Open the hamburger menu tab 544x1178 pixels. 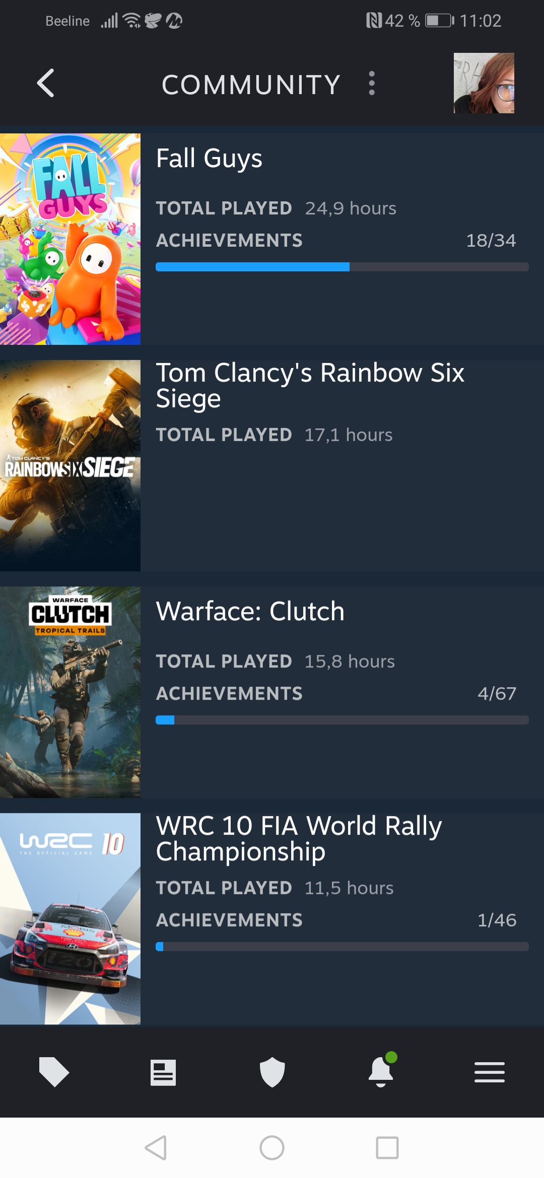tap(490, 1072)
